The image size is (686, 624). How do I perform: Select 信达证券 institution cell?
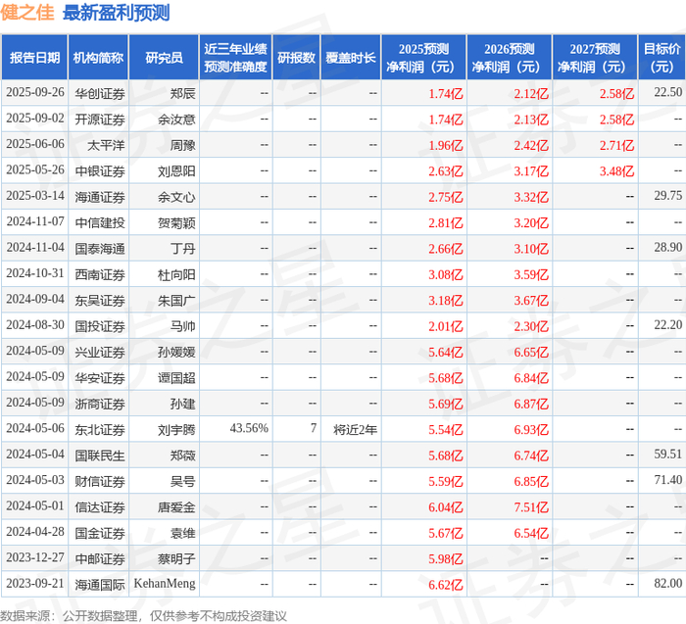[100, 506]
